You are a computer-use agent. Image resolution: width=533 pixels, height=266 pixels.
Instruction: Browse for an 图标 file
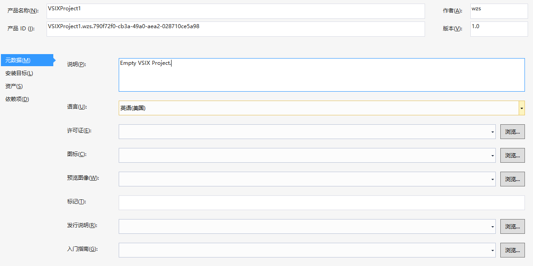(x=512, y=156)
